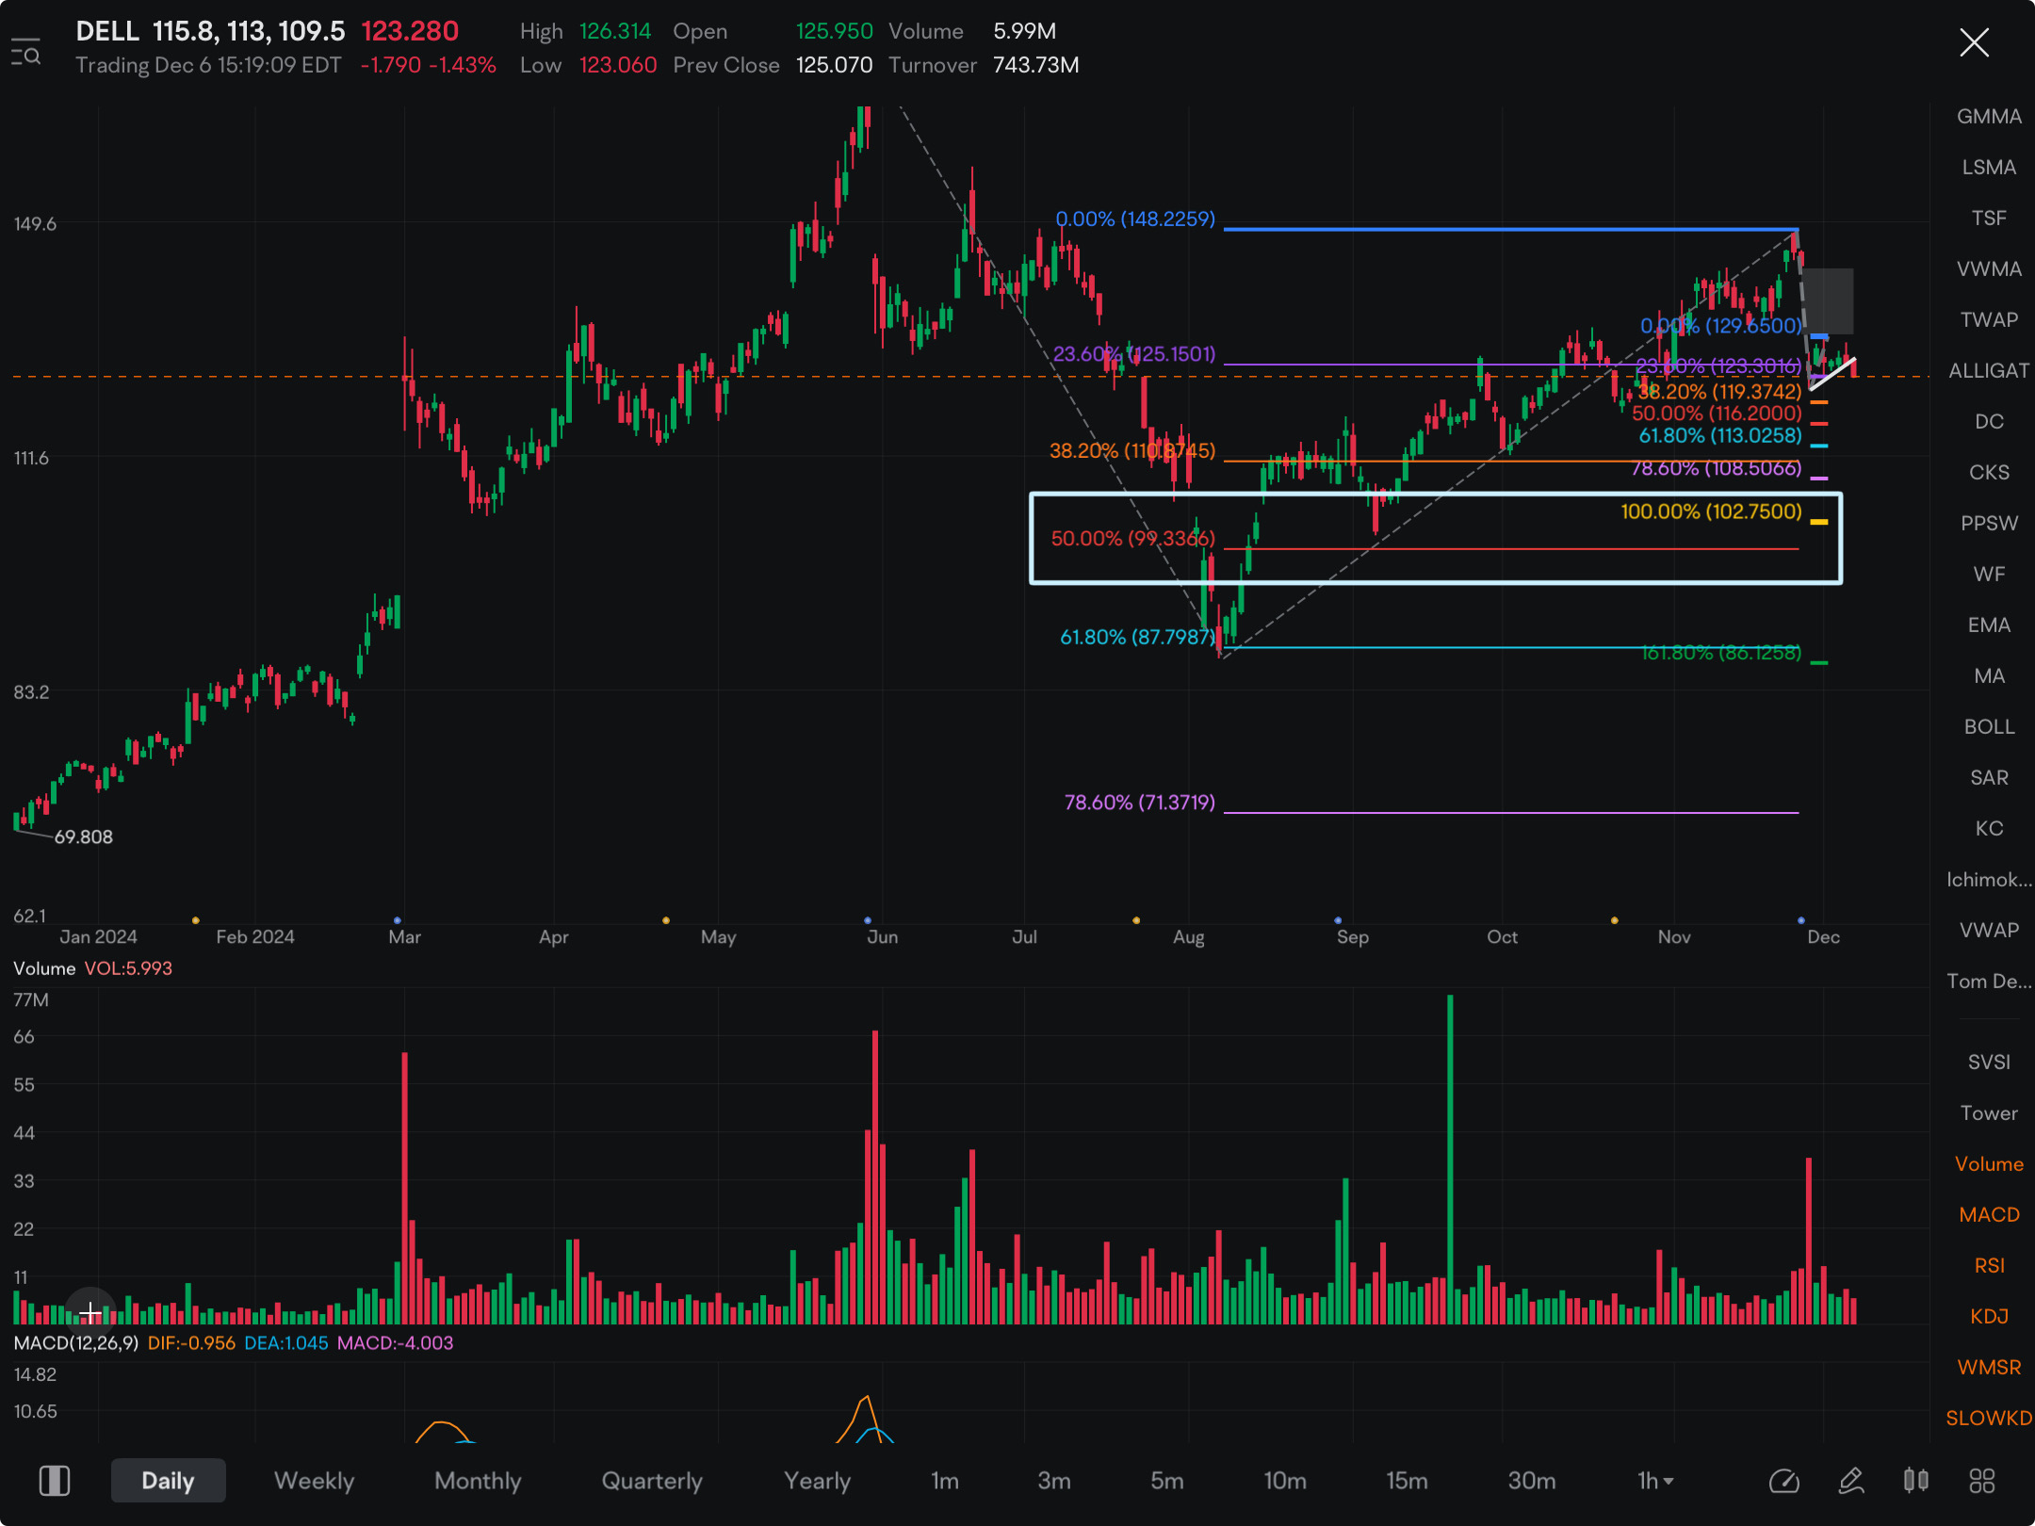Open the stock search list icon
Screen dimensions: 2035x1526
[25, 52]
